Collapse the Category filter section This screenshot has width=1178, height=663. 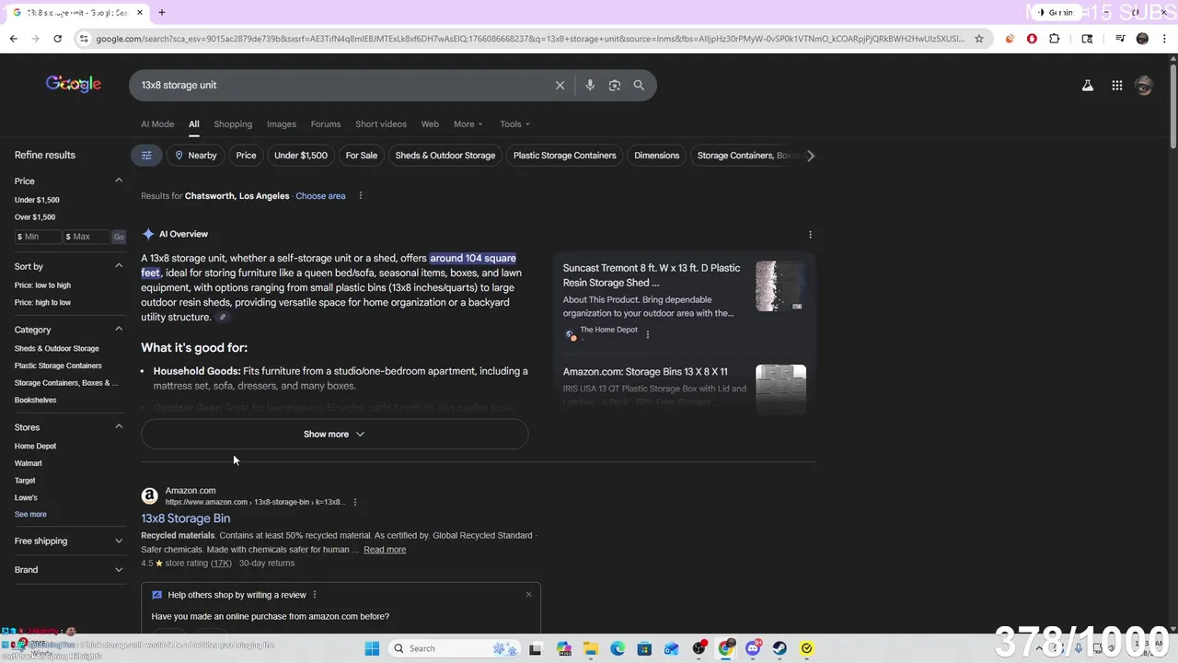(x=119, y=330)
